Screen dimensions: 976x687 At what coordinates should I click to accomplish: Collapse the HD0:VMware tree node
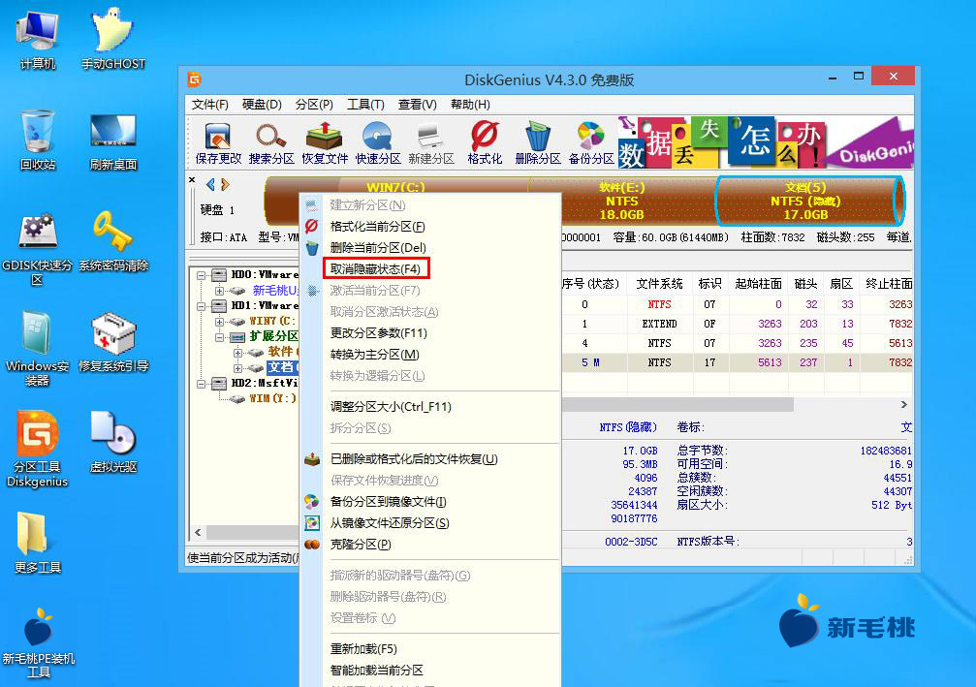201,275
